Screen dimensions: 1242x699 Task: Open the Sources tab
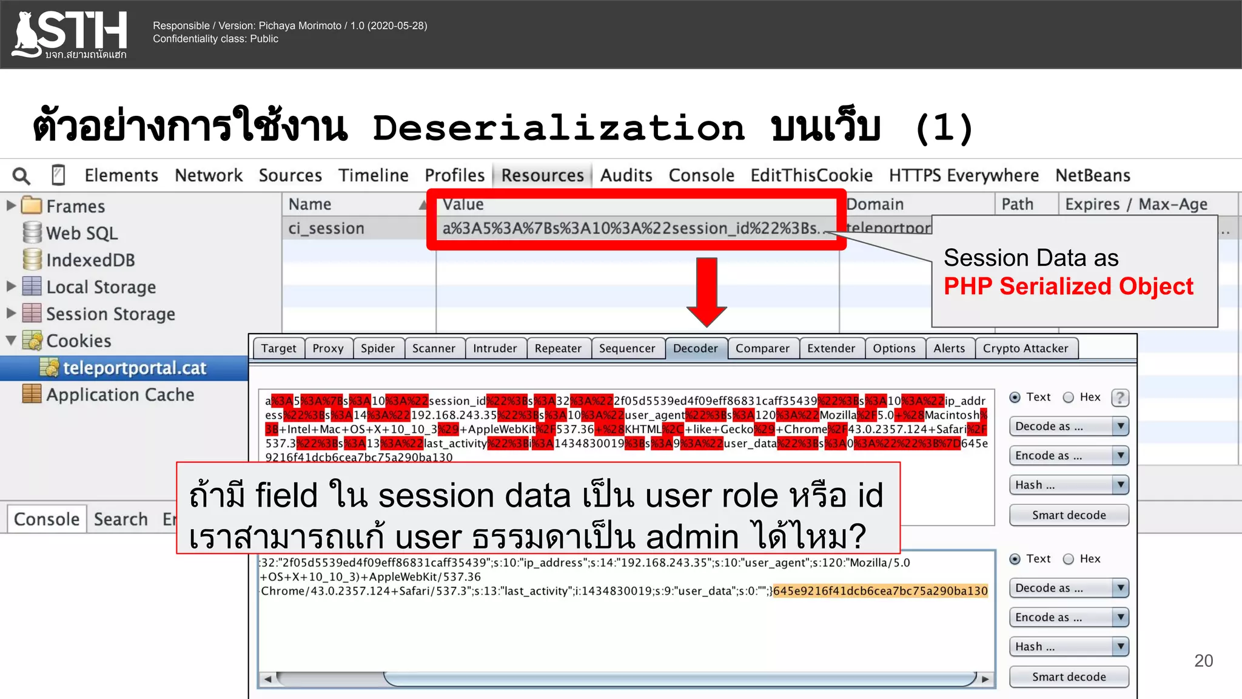pyautogui.click(x=290, y=175)
